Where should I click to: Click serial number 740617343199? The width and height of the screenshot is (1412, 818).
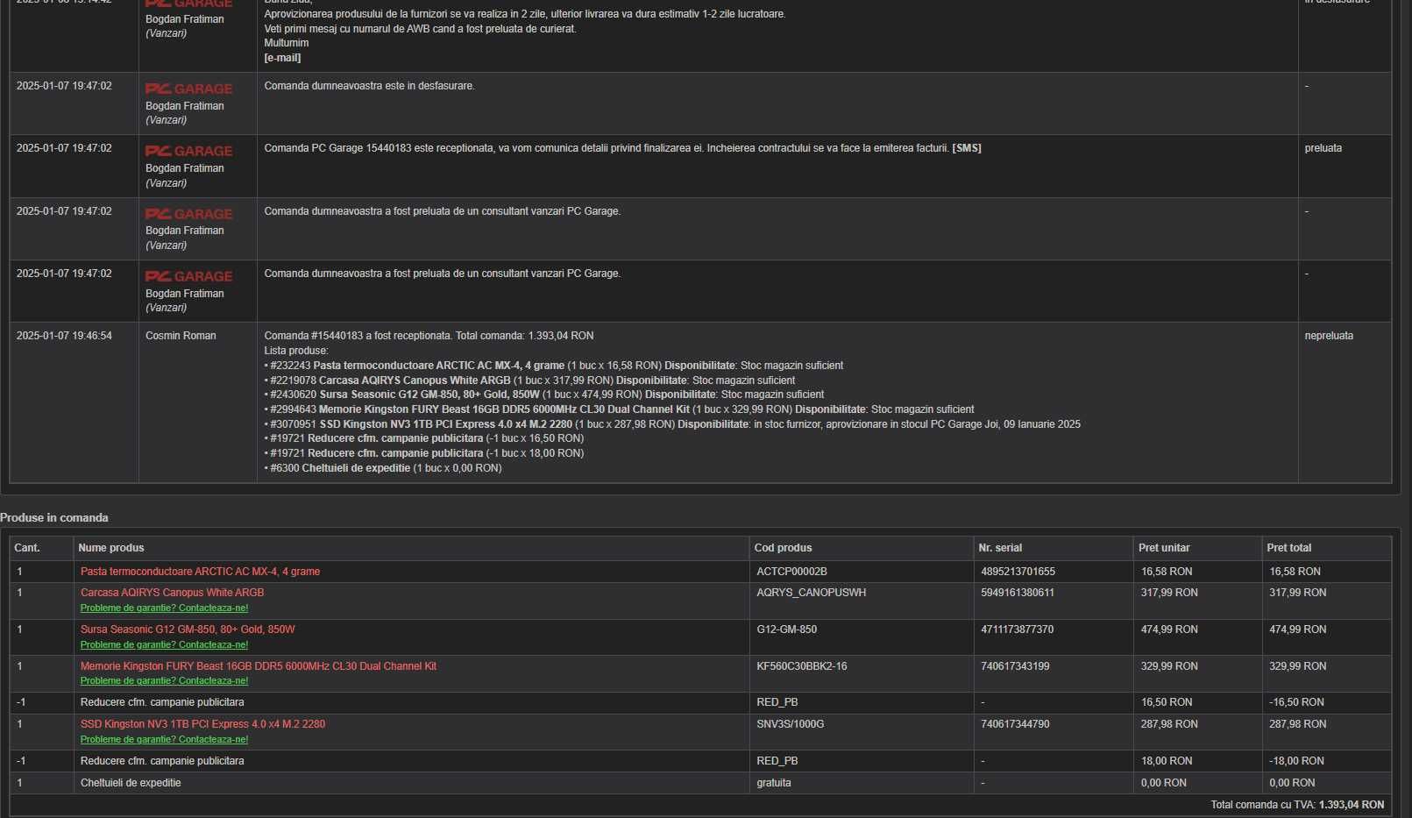click(1014, 666)
